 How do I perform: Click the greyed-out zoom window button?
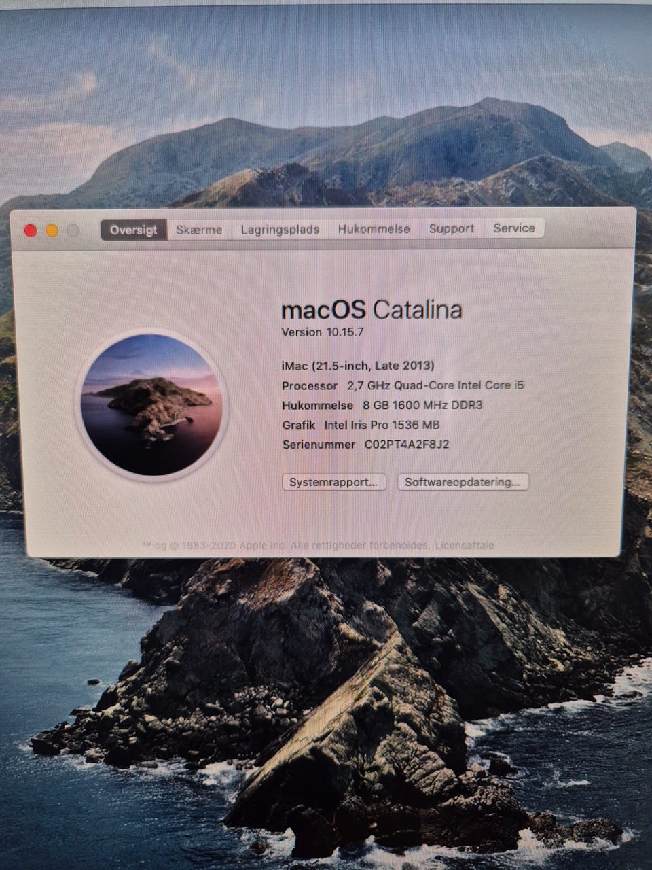coord(73,230)
